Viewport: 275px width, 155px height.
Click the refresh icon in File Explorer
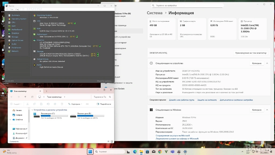click(32, 97)
